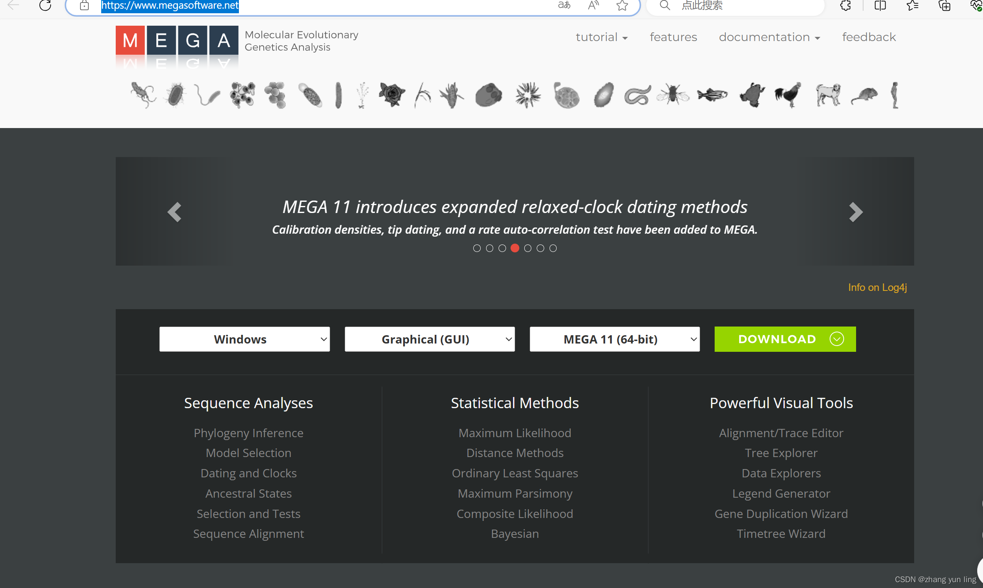The width and height of the screenshot is (983, 588).
Task: Open the Info on Log4j link
Action: 877,287
